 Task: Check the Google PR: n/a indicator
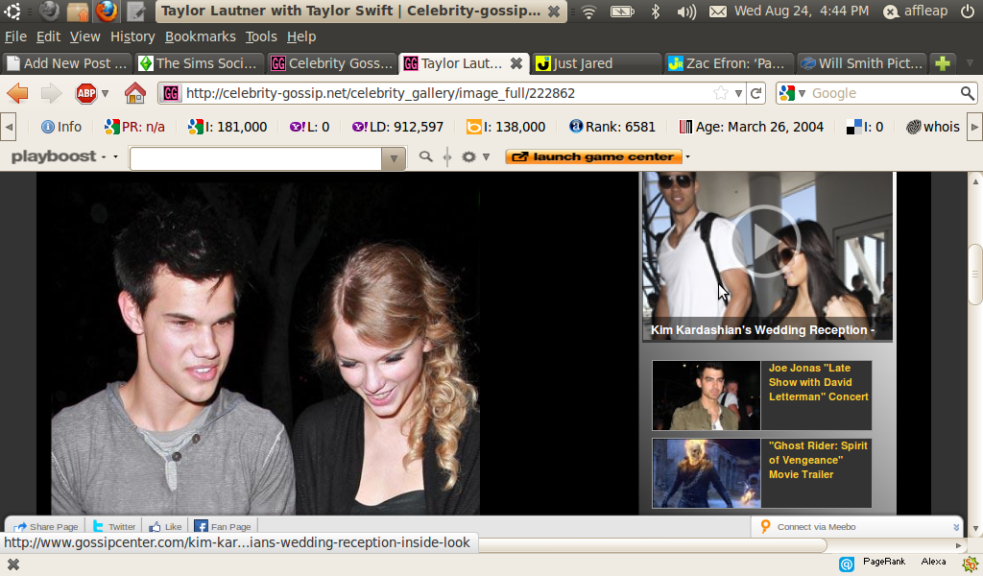coord(134,127)
